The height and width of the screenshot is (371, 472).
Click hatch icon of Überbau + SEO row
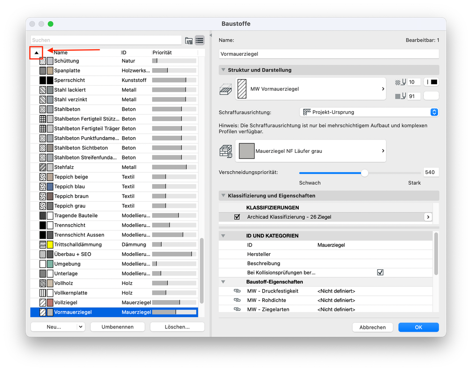43,254
